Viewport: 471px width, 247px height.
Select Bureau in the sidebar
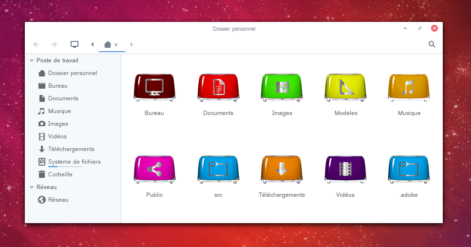click(x=53, y=86)
